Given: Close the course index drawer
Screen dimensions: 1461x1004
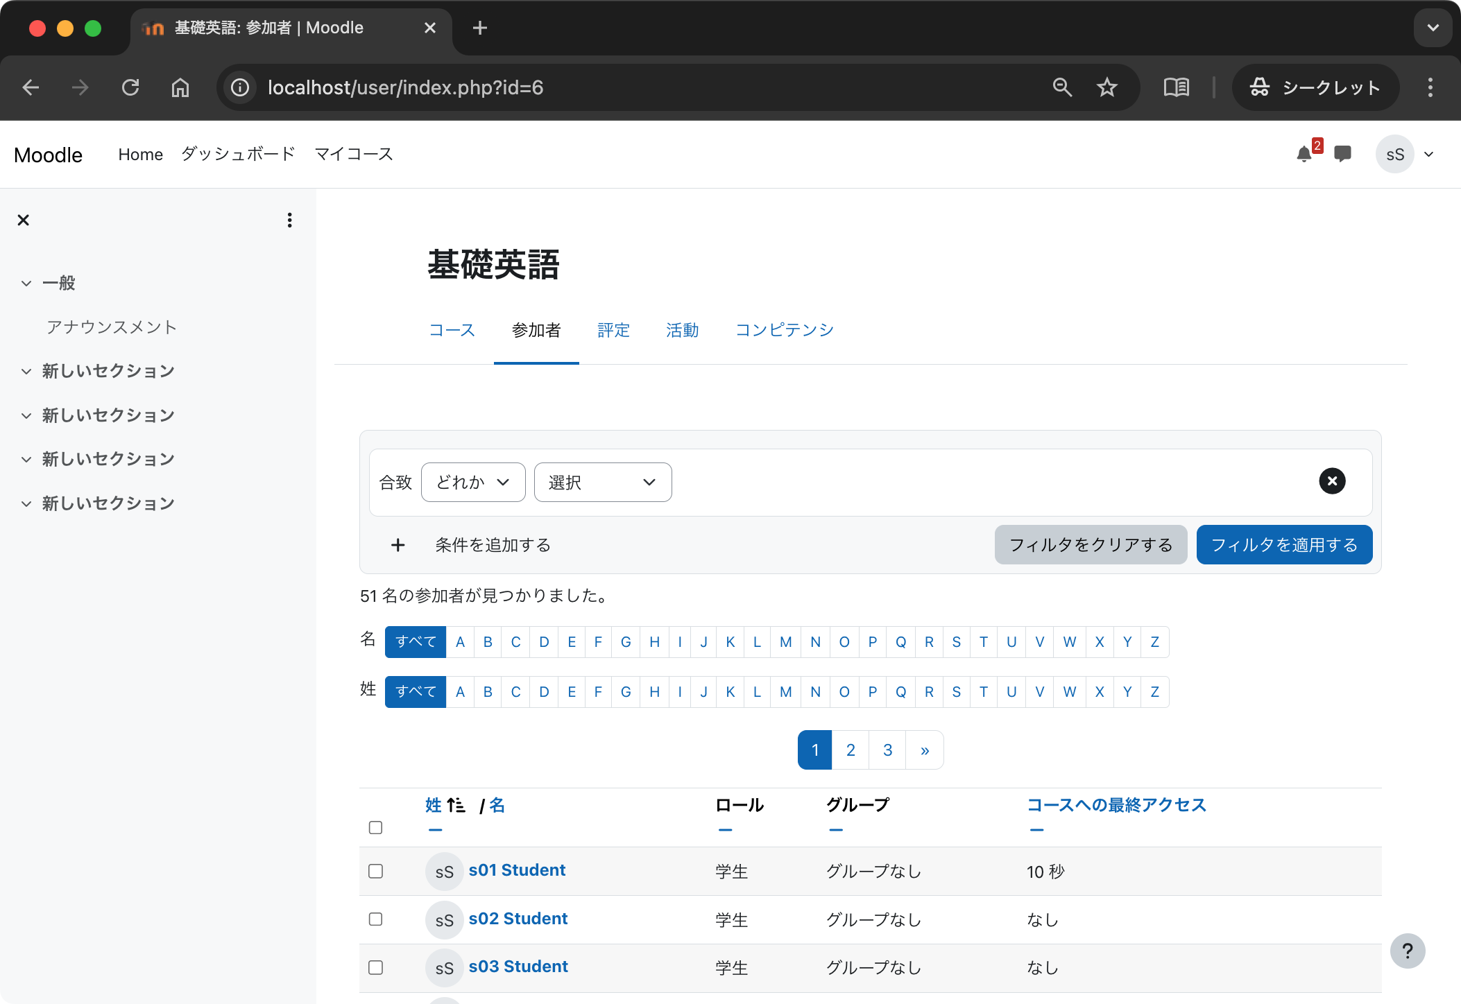Looking at the screenshot, I should [23, 220].
